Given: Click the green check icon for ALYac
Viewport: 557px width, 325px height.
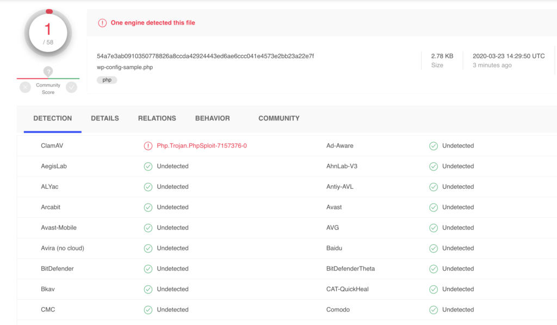Looking at the screenshot, I should click(x=148, y=187).
